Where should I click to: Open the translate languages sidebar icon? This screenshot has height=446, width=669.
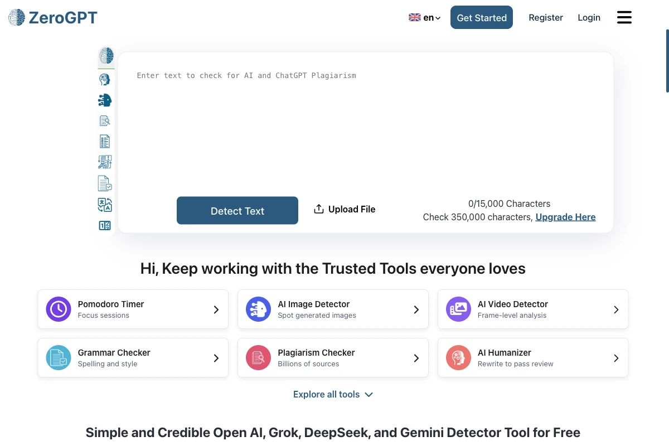tap(105, 205)
